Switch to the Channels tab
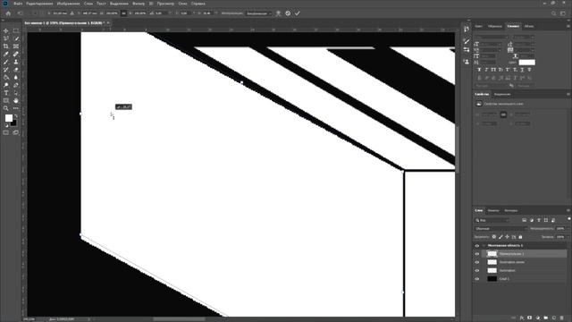Viewport: 572px width, 322px height. (x=493, y=211)
